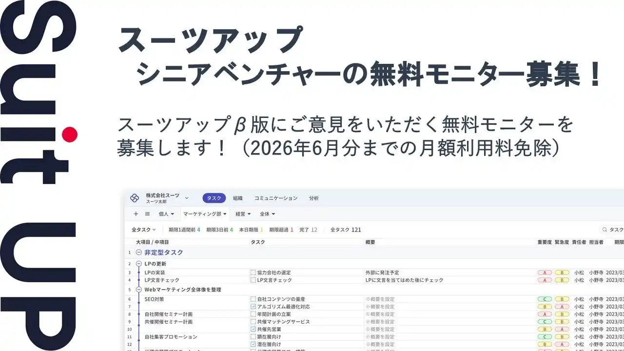Check the 協力会社の選定 task checkbox
This screenshot has width=624, height=351.
pyautogui.click(x=253, y=273)
